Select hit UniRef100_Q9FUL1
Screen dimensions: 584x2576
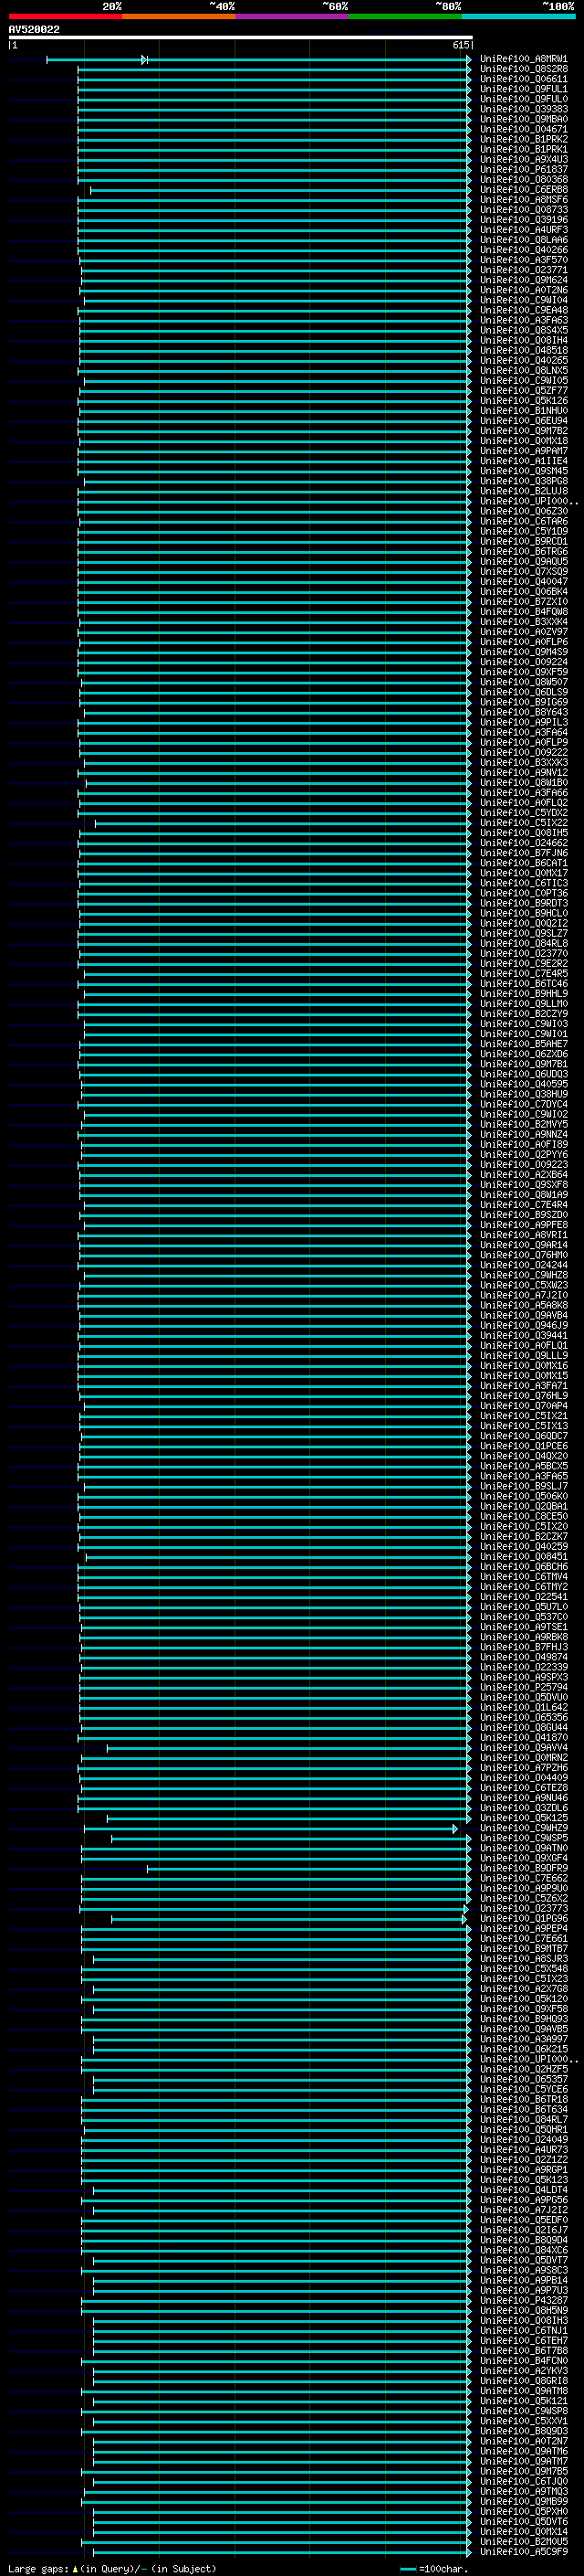[523, 90]
